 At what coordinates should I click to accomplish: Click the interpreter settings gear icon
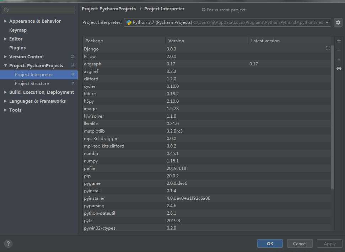338,22
